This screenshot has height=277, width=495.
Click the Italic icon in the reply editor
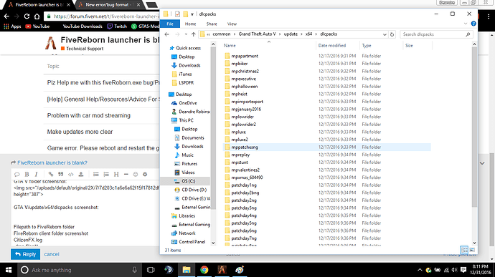pos(37,174)
